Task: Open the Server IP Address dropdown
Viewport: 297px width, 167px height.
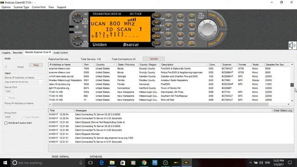Action: point(41,82)
